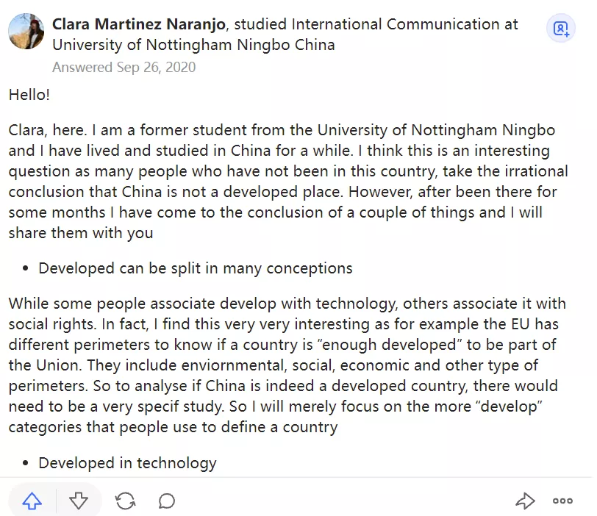Reshare the answer with circular arrows icon
The height and width of the screenshot is (516, 597).
[126, 501]
